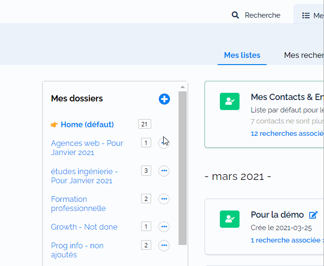Click the green contact icon for Mes Contacts

pyautogui.click(x=229, y=101)
